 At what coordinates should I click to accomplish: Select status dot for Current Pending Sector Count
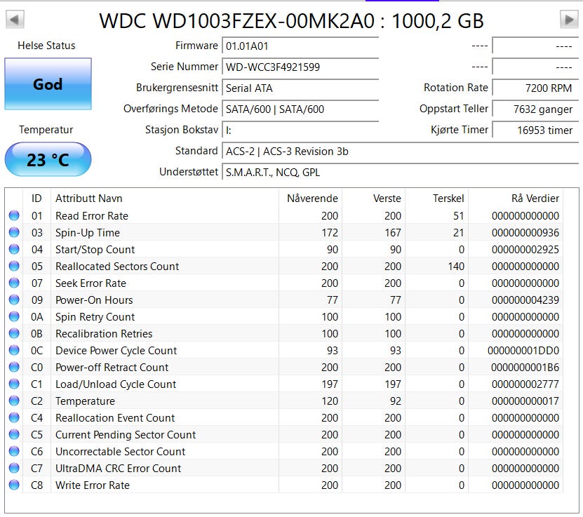[x=14, y=434]
